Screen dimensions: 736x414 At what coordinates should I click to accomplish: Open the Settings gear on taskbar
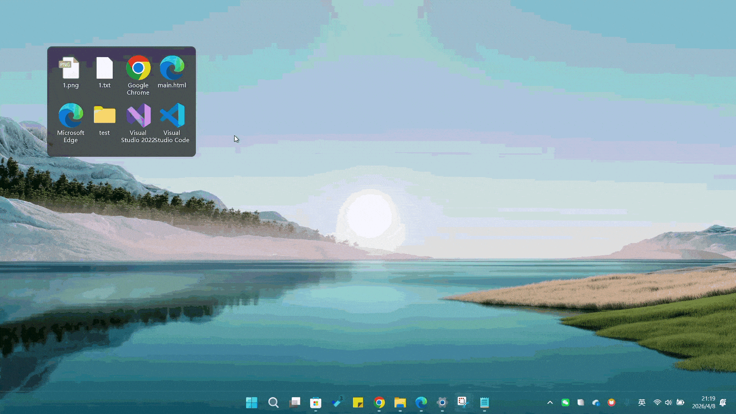[442, 402]
